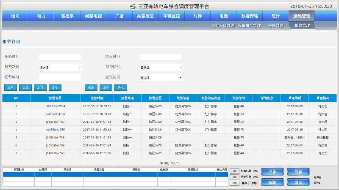Select the highlighted blue row in bottom alarm list
Image resolution: width=339 pixels, height=190 pixels.
tap(115, 174)
